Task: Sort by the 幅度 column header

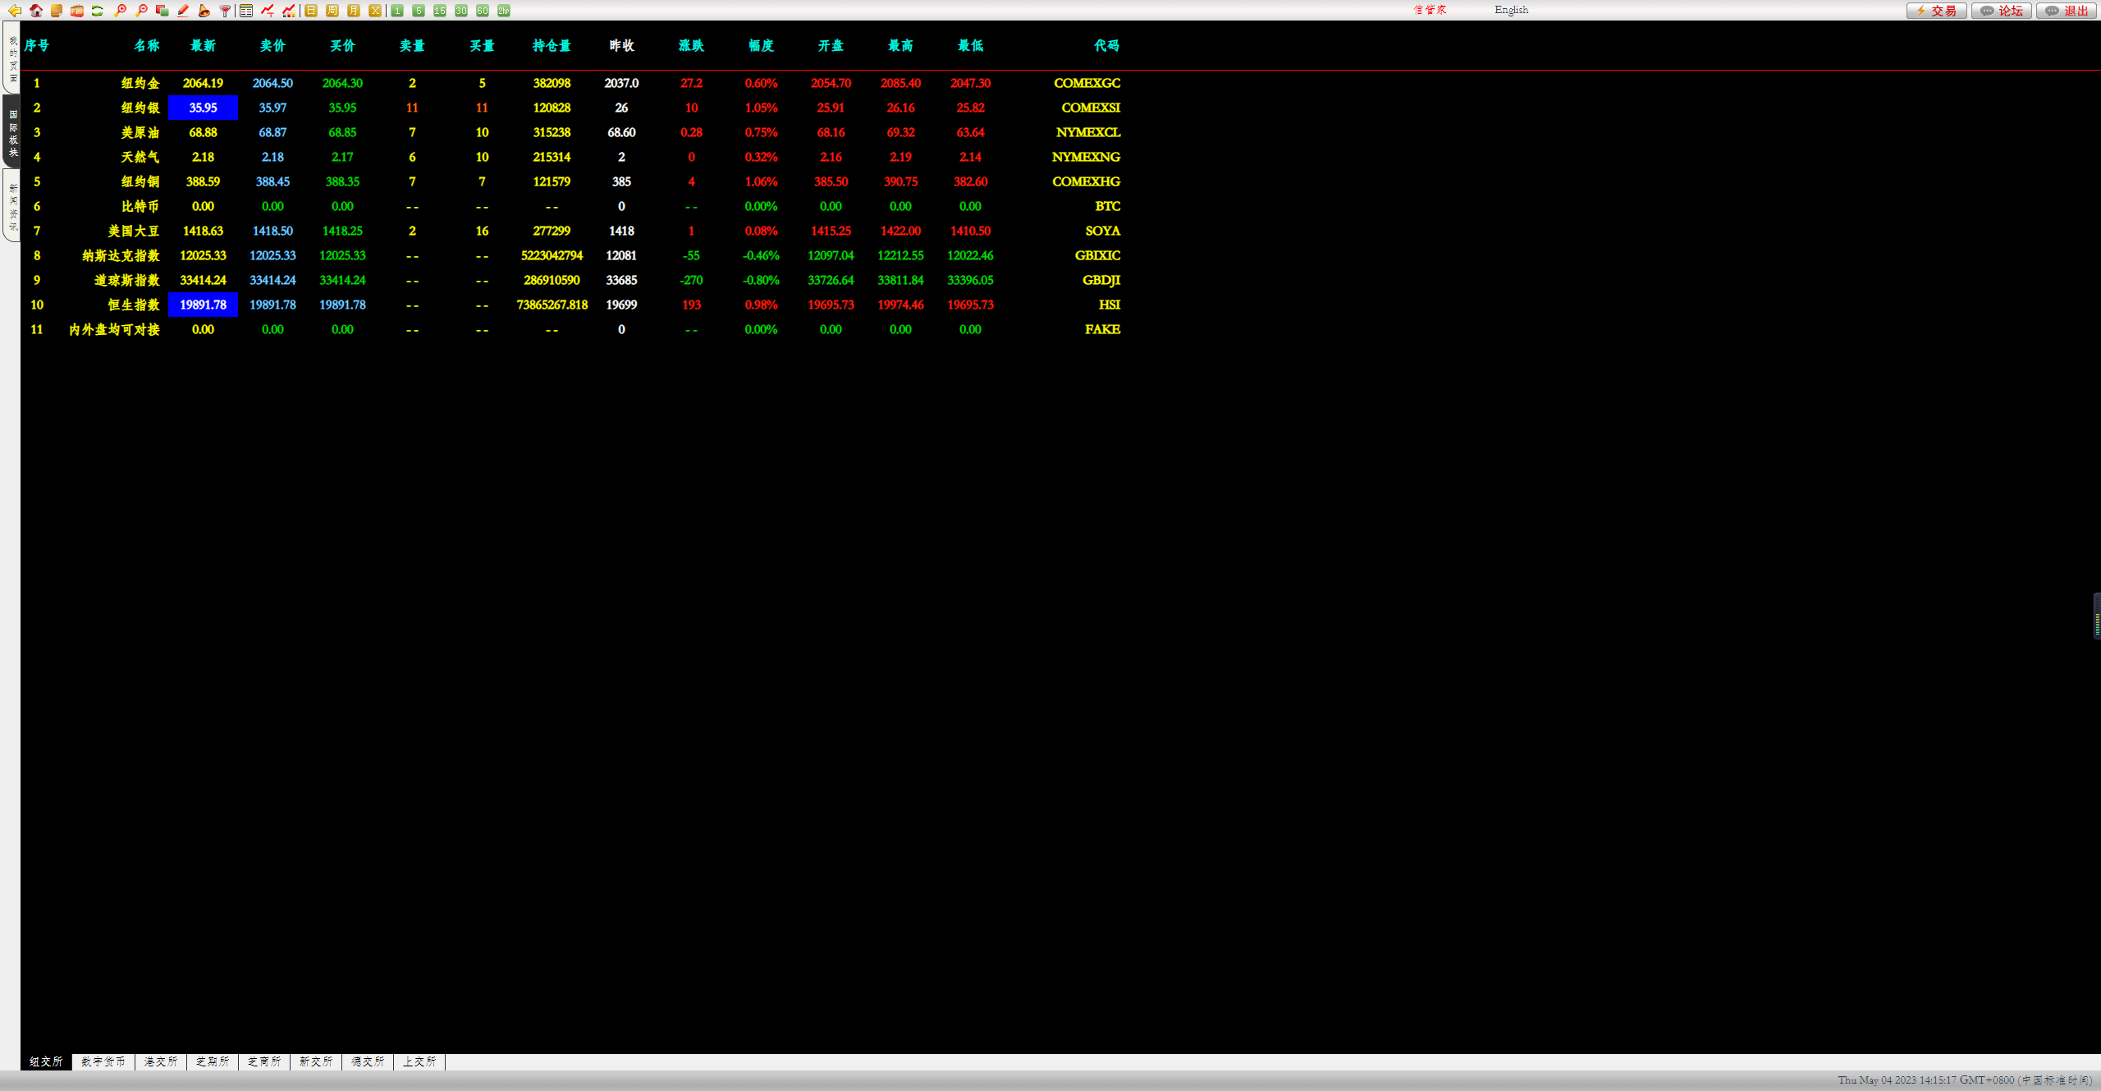Action: 761,46
